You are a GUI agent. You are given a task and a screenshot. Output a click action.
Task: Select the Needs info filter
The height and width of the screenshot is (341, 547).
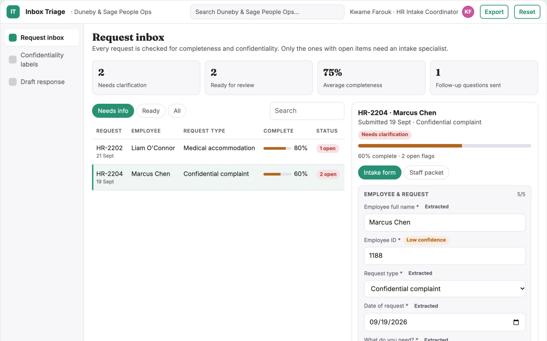113,111
